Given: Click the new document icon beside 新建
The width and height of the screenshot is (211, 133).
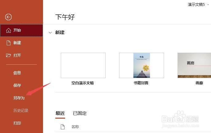Looking at the screenshot, I should [x=9, y=43].
